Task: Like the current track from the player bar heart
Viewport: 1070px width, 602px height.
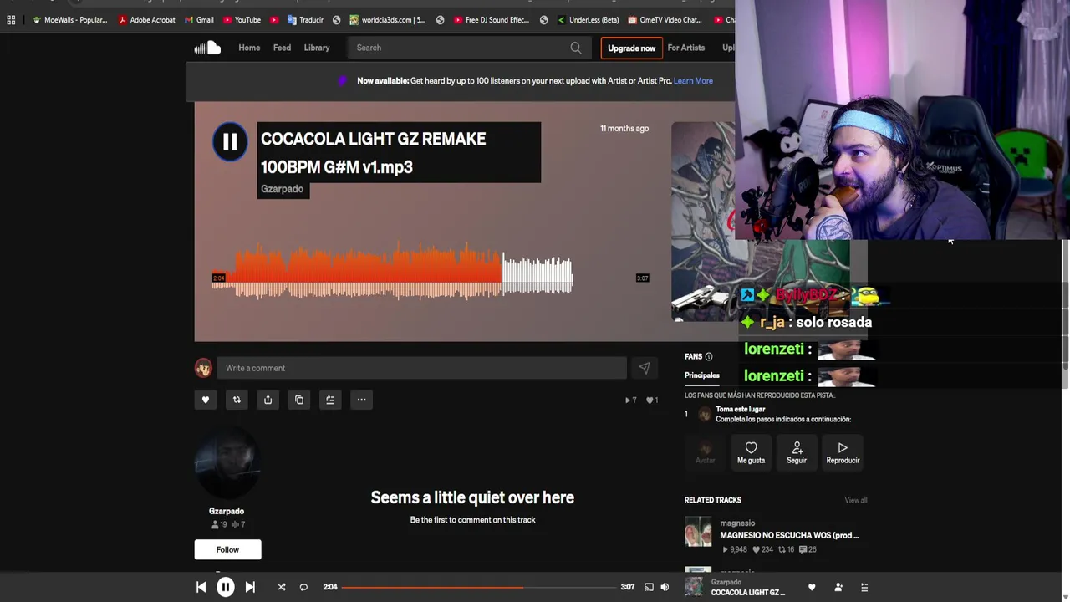Action: pyautogui.click(x=812, y=587)
